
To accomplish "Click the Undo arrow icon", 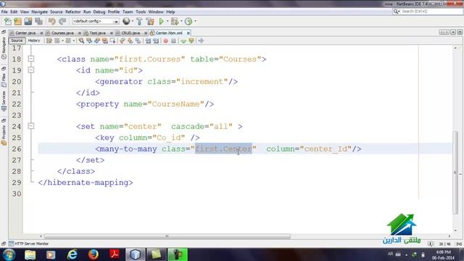I will (52, 21).
